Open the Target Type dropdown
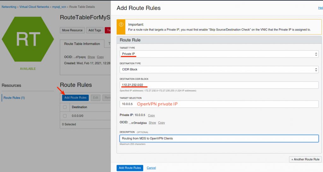Viewport: 323px width, 172px height. [219, 54]
